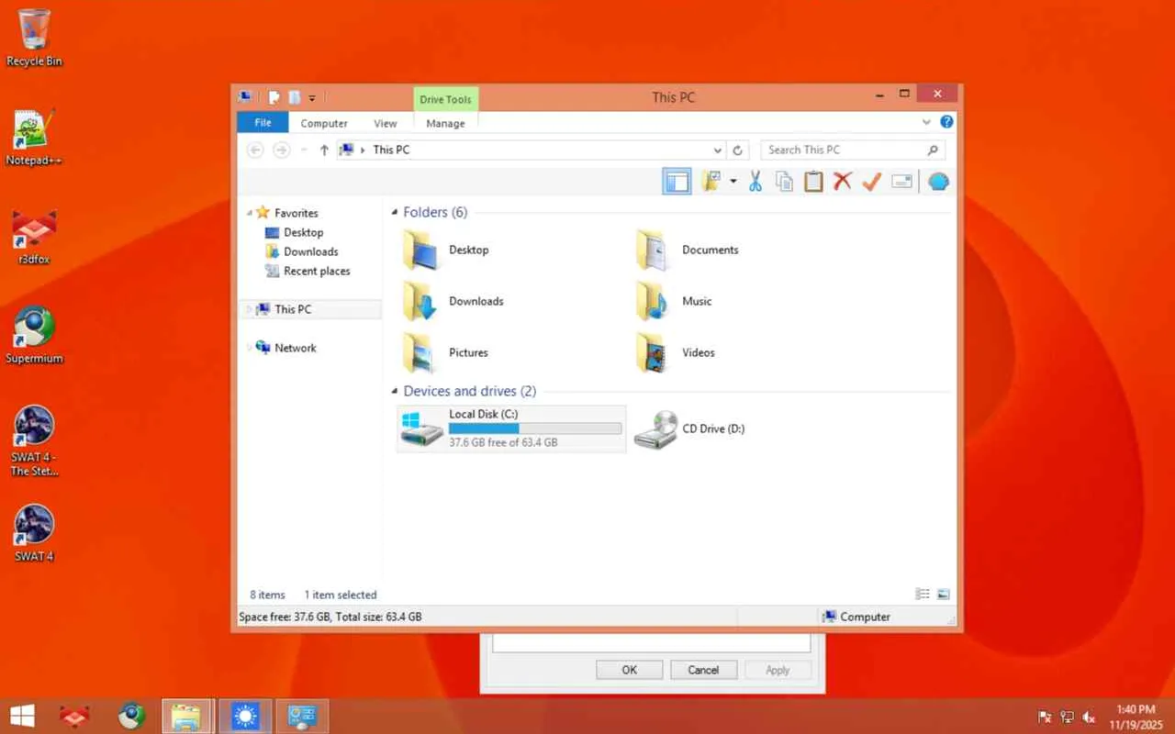The height and width of the screenshot is (734, 1175).
Task: Open the blue Help question mark
Action: [x=946, y=122]
